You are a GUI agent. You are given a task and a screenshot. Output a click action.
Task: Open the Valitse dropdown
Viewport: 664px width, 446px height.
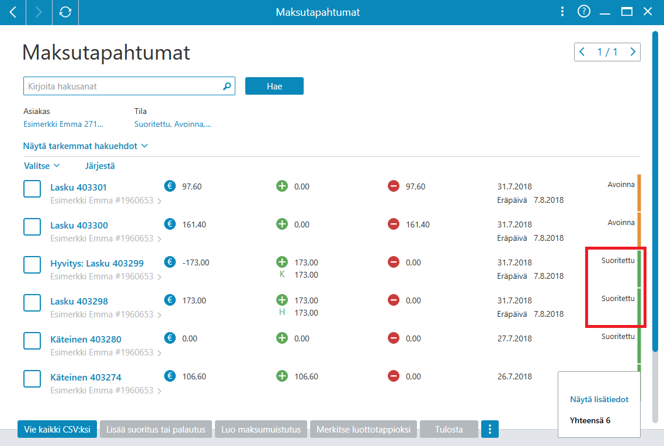pyautogui.click(x=41, y=166)
